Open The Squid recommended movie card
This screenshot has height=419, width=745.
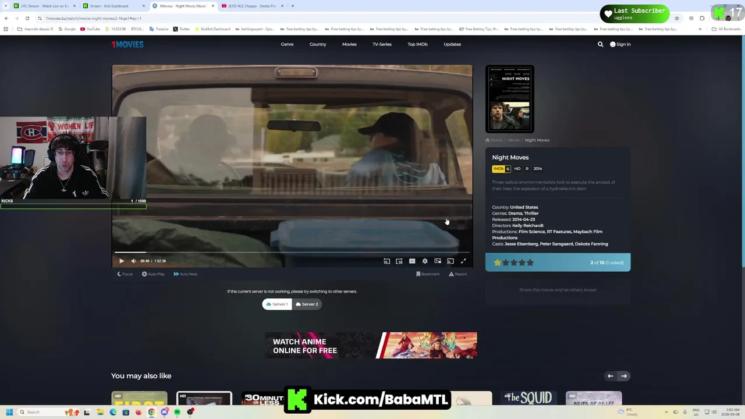528,398
